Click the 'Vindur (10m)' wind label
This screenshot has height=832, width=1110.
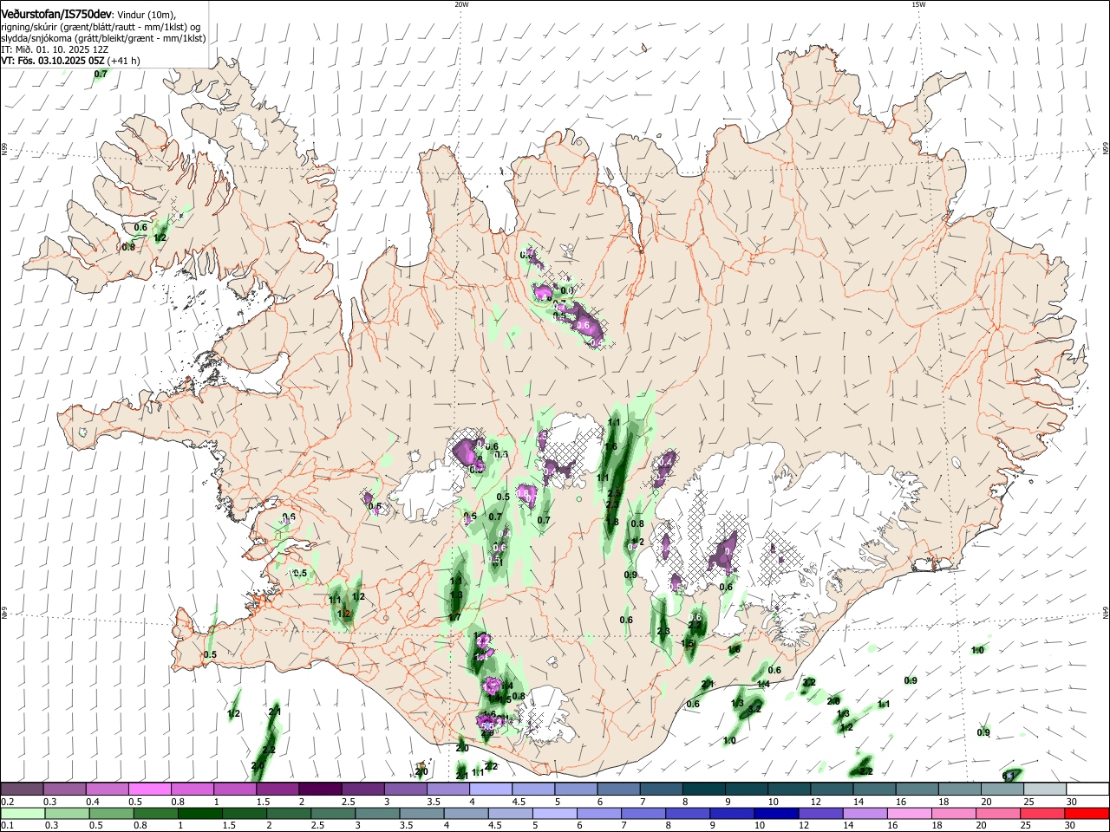click(x=146, y=15)
